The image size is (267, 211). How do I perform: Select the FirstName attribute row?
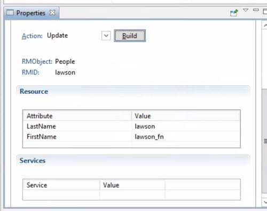click(131, 136)
